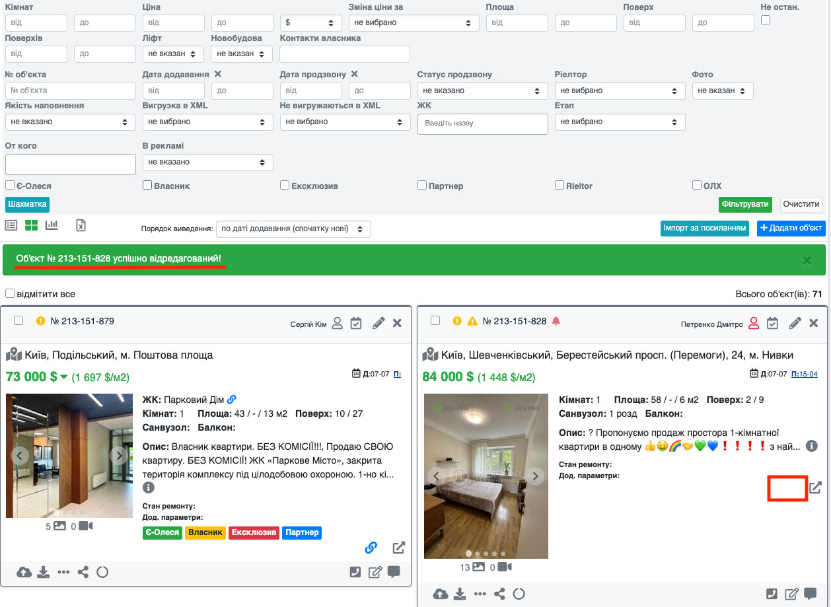Image resolution: width=831 pixels, height=607 pixels.
Task: Enable the Є-Олеся filter checkbox
Action: (10, 185)
